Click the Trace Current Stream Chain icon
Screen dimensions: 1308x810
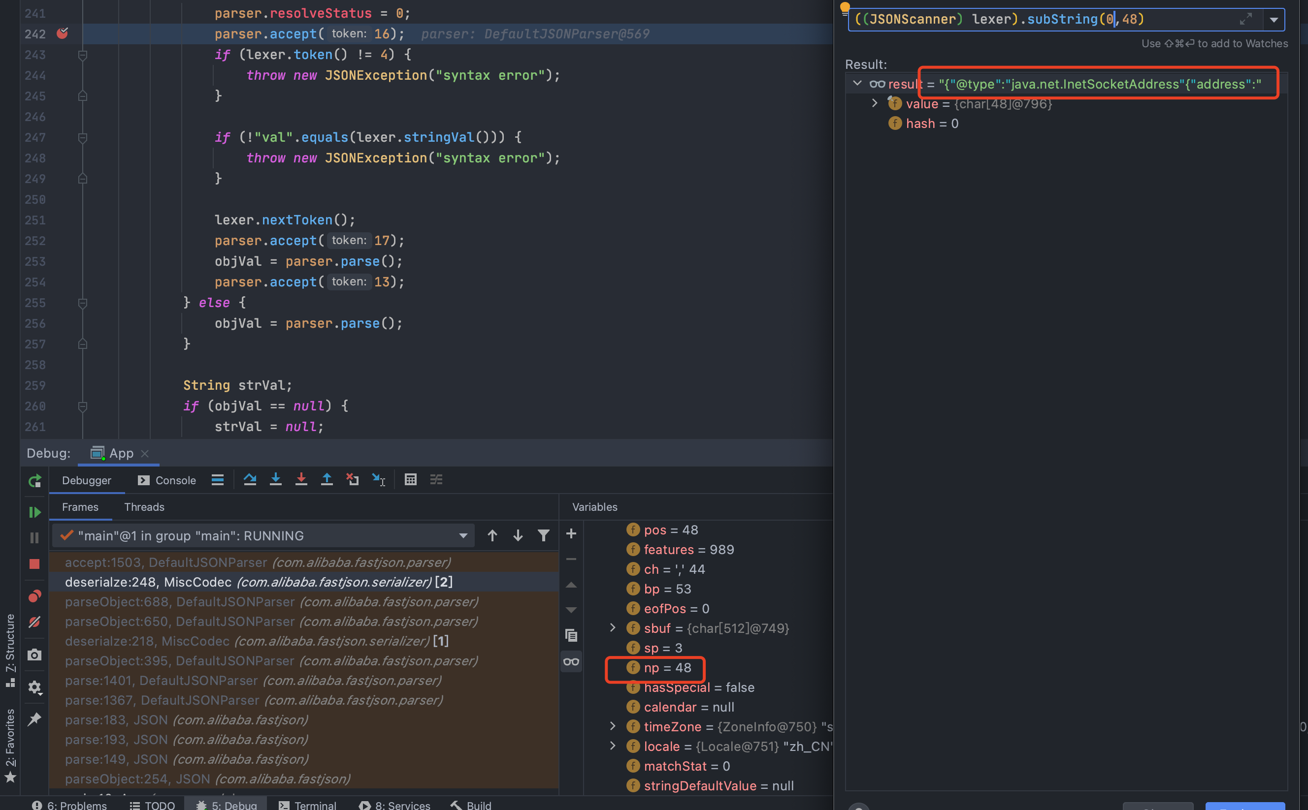click(436, 479)
